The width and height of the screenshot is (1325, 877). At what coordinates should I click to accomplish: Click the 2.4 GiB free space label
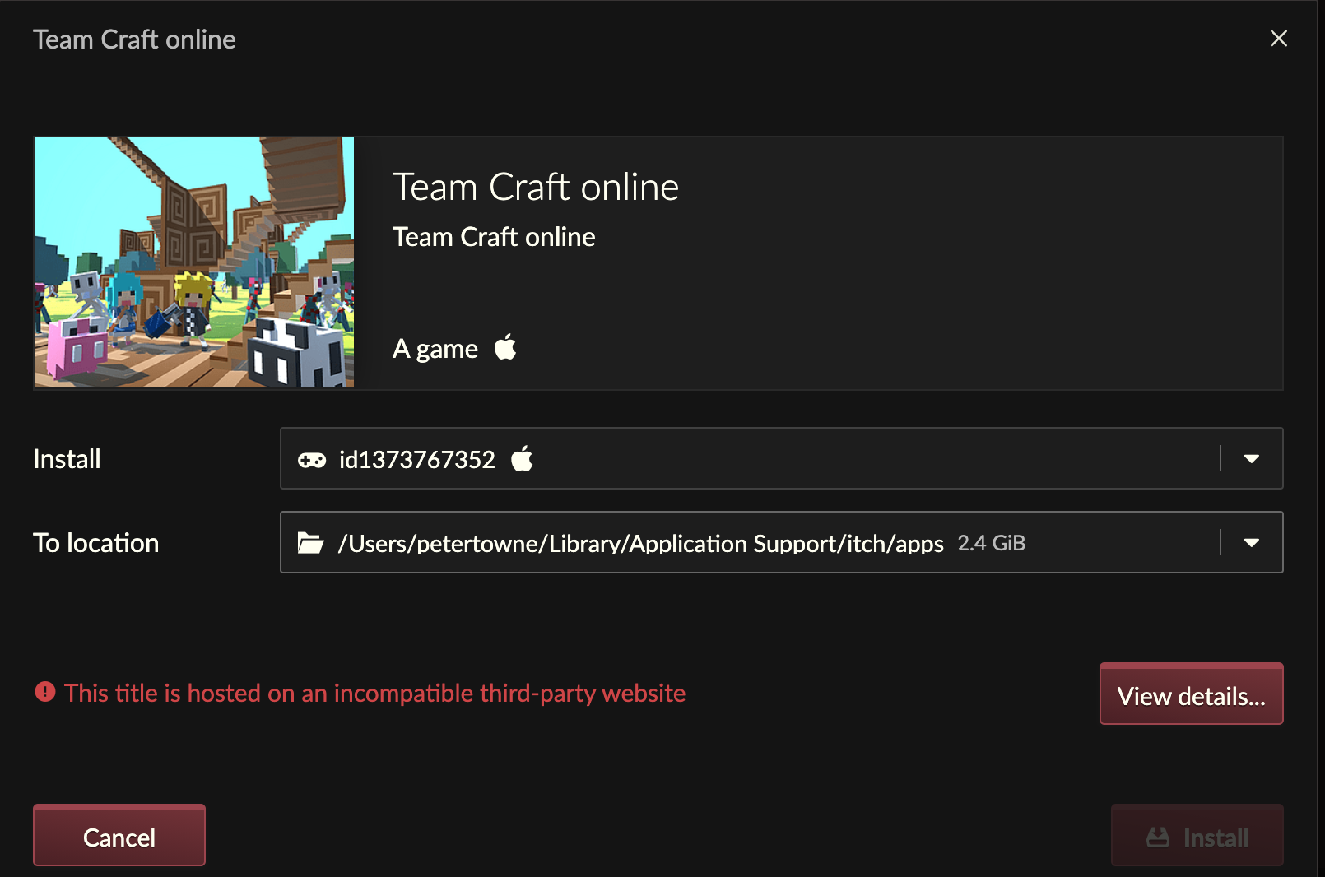(x=992, y=543)
